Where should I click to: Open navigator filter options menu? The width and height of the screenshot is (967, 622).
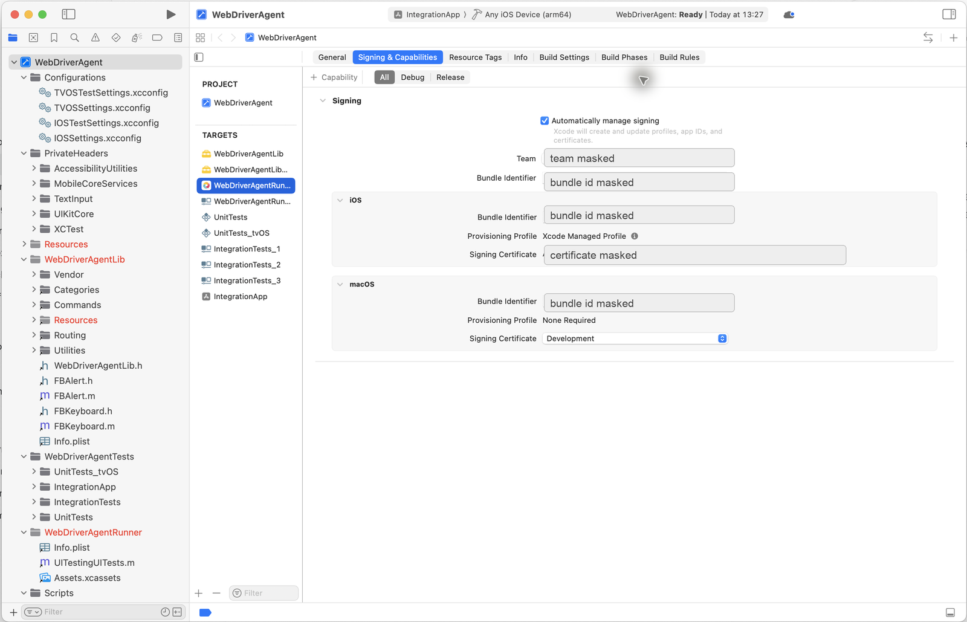click(33, 612)
